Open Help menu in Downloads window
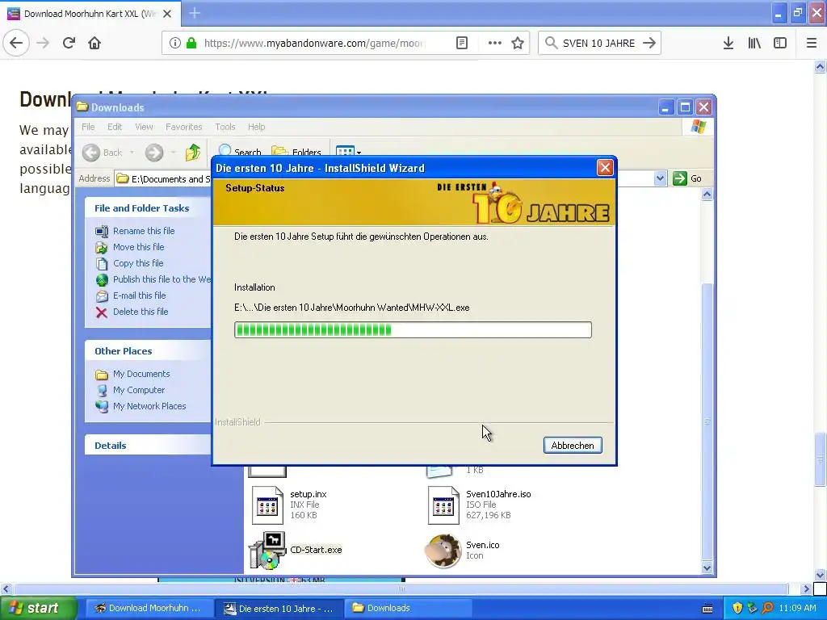 click(x=256, y=127)
